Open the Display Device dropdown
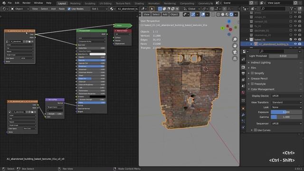The image size is (304, 171). pos(286,96)
